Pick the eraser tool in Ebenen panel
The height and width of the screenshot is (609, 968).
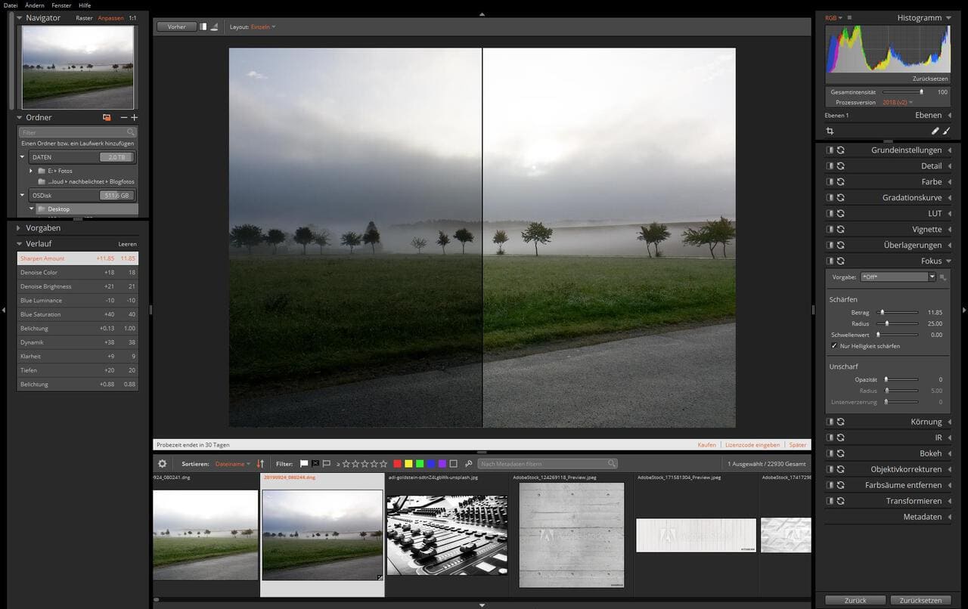(x=935, y=131)
